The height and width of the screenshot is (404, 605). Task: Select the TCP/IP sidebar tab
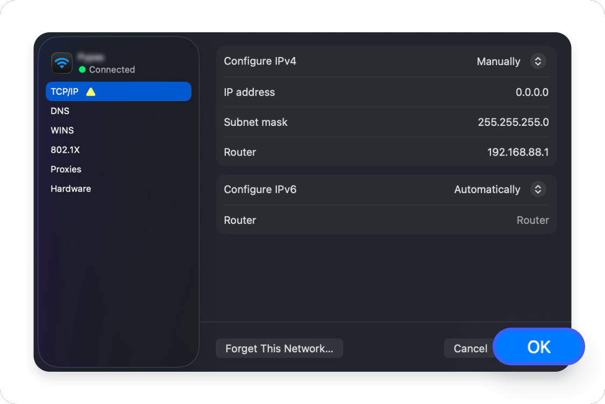tap(118, 91)
